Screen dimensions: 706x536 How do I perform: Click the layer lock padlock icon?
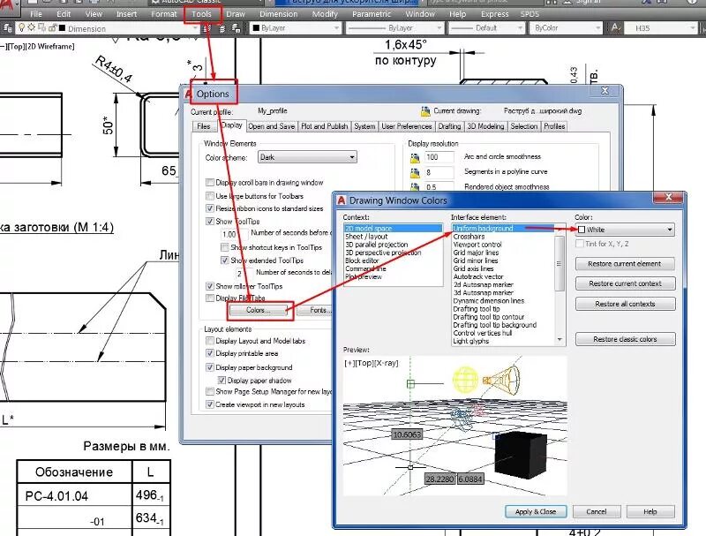(52, 28)
